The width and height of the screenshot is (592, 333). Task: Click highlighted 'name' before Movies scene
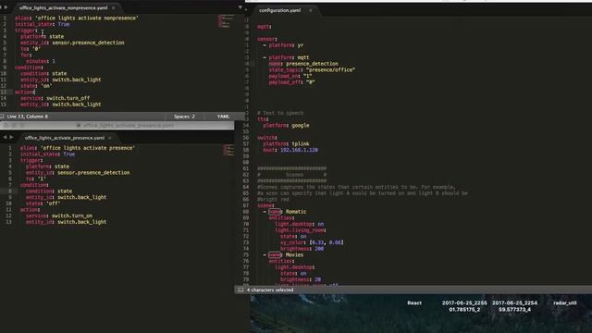[275, 255]
